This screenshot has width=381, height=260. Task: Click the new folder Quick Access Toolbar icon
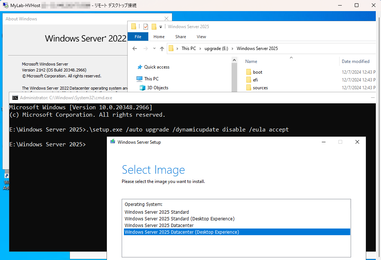pyautogui.click(x=154, y=27)
